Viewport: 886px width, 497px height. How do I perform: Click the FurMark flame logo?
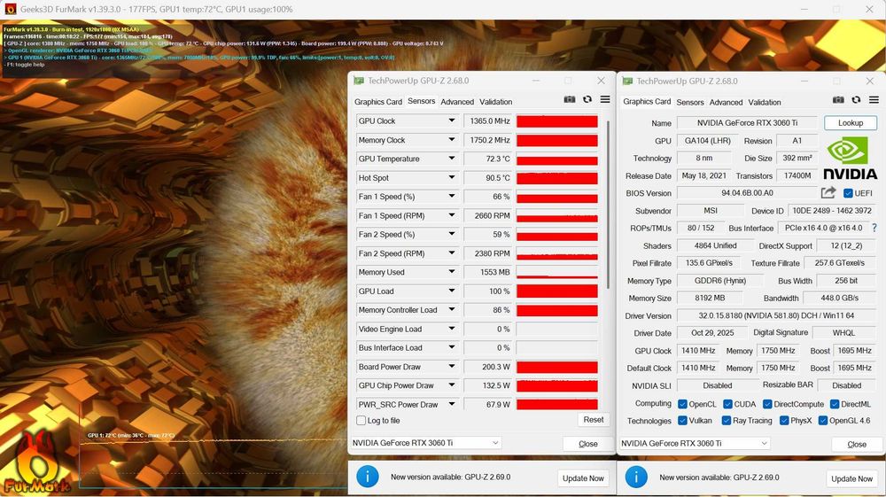(x=36, y=462)
